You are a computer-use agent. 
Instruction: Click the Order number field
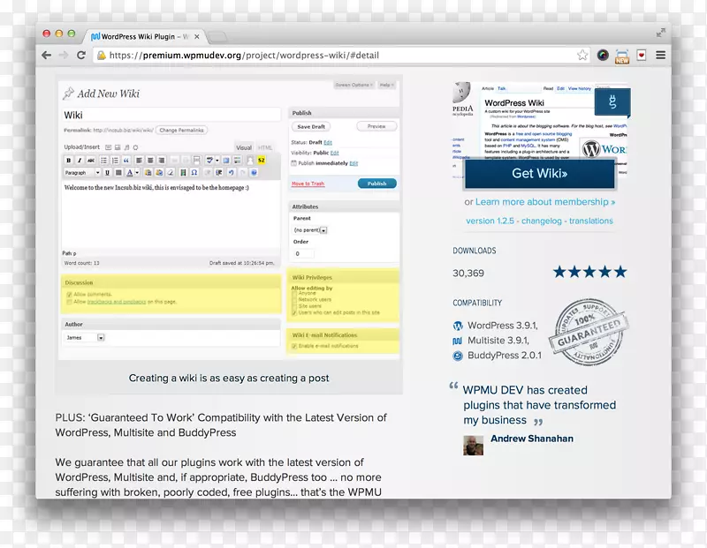303,253
